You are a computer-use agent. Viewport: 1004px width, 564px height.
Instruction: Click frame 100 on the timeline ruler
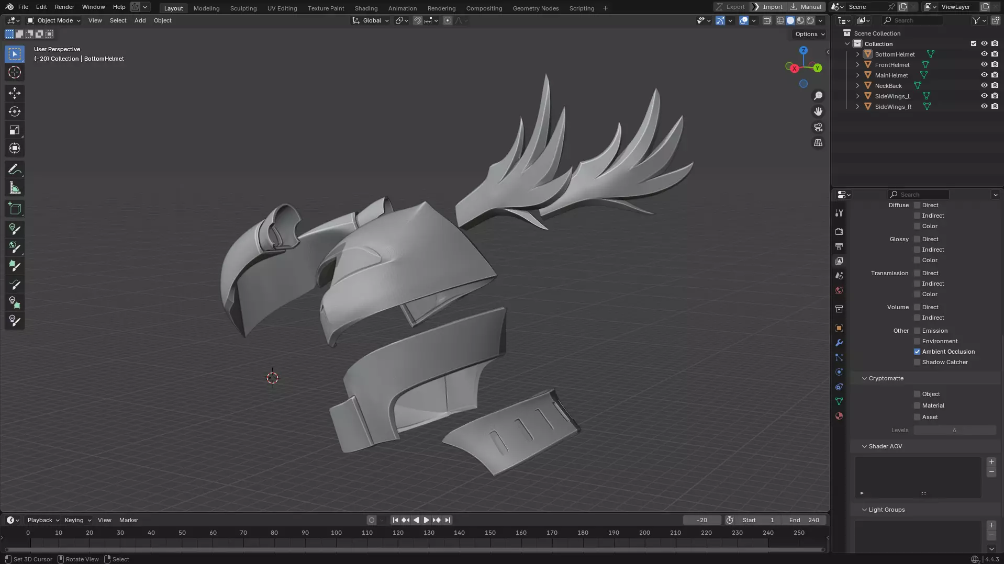[336, 533]
